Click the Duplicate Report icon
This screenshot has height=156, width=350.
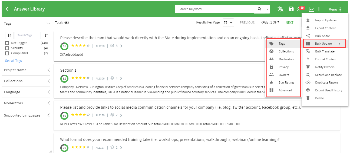tap(308, 82)
